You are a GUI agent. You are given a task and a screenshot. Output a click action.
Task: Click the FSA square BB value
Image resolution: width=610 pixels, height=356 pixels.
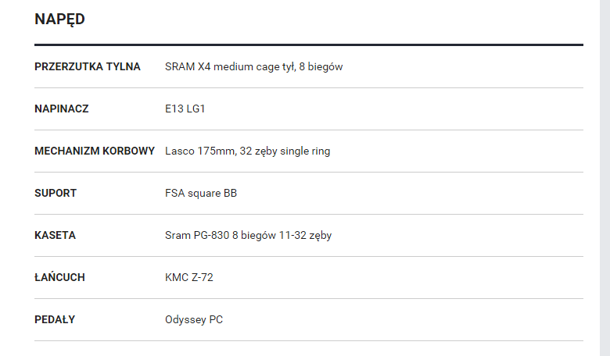(x=201, y=194)
